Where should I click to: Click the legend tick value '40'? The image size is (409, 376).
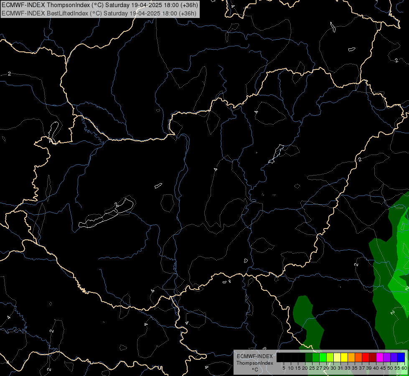click(376, 368)
